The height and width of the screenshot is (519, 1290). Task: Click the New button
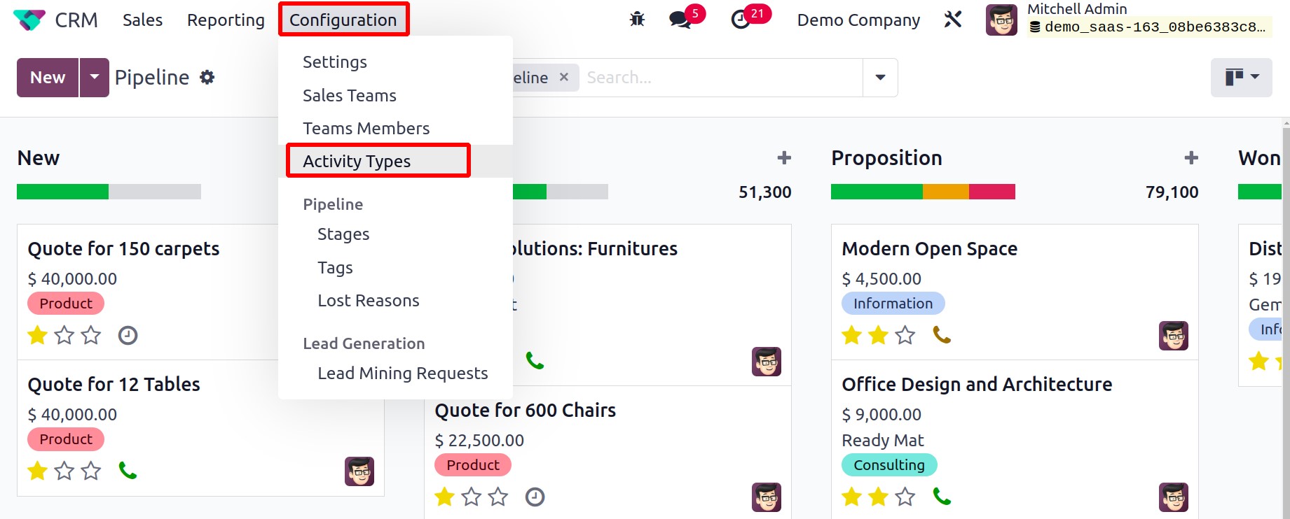click(x=48, y=78)
